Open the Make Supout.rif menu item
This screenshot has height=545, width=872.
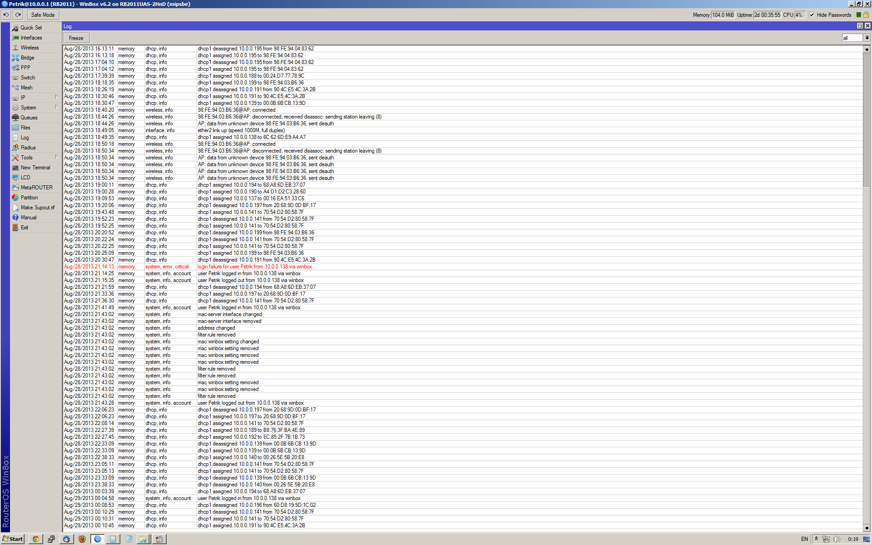[37, 208]
